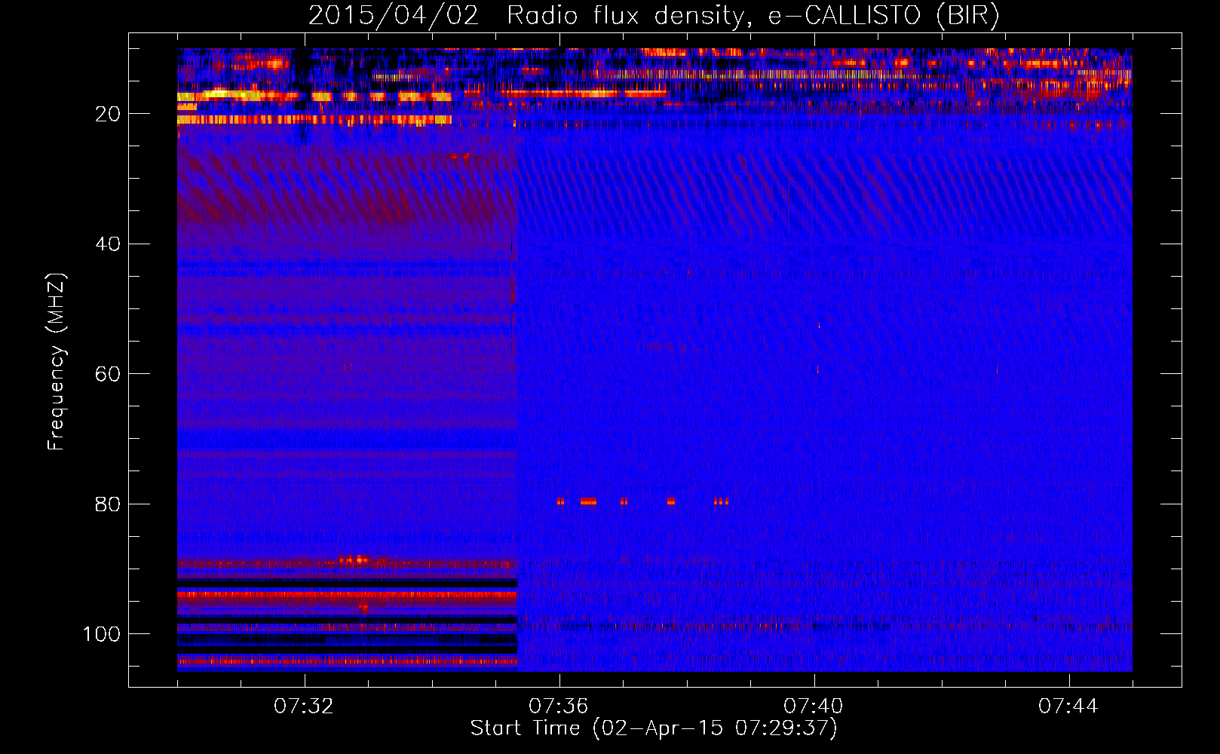Image resolution: width=1220 pixels, height=754 pixels.
Task: Click the '07:32' time tick label
Action: (304, 706)
